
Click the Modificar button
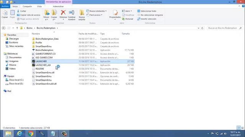point(128,15)
